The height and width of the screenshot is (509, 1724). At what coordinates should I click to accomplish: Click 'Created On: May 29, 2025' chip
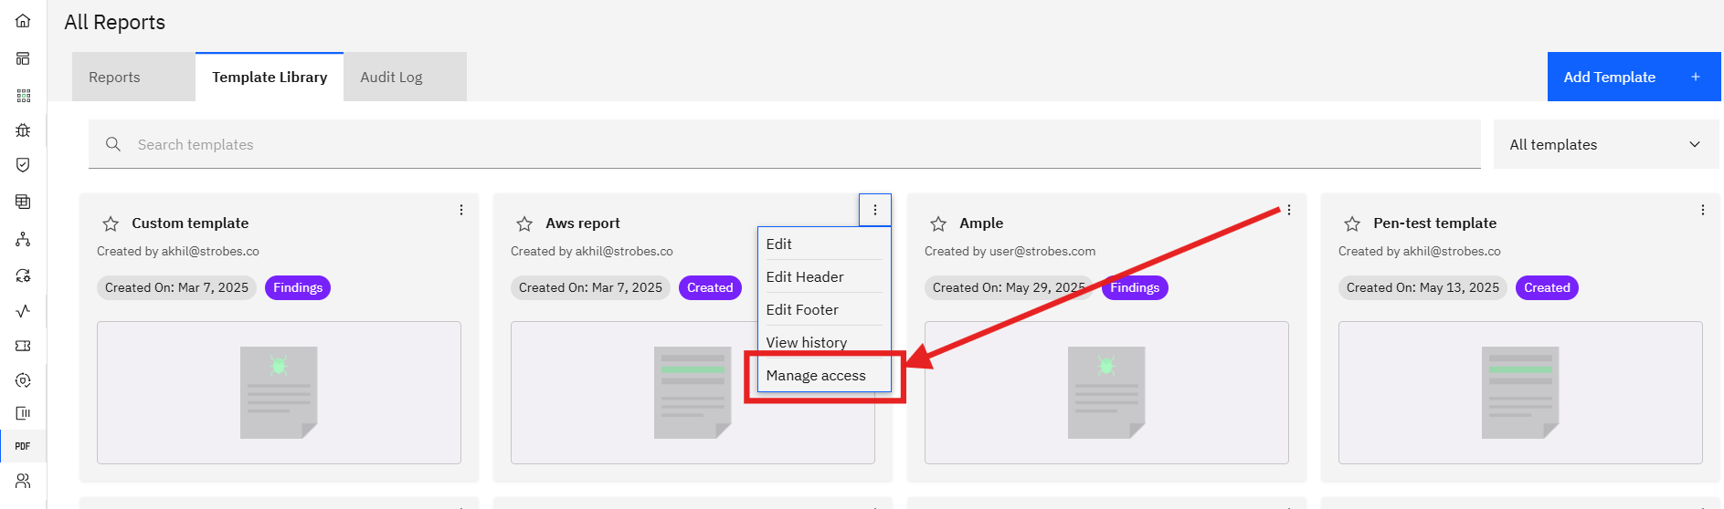(1009, 287)
